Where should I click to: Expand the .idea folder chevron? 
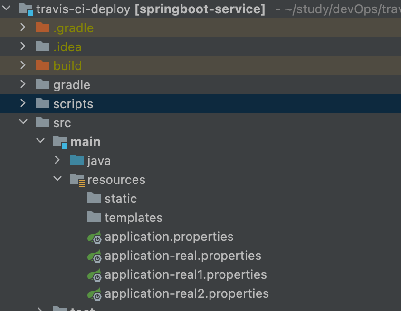(23, 46)
